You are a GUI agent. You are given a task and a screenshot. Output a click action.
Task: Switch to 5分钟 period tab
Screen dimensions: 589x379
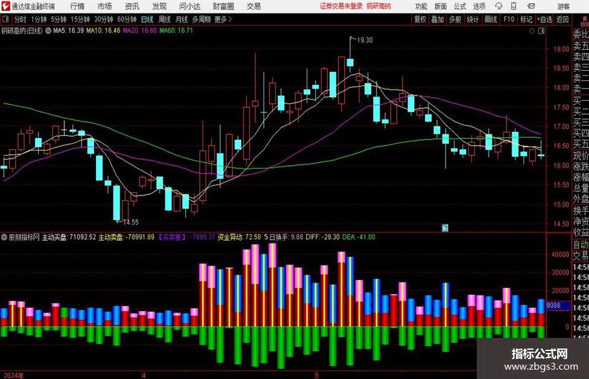click(58, 19)
